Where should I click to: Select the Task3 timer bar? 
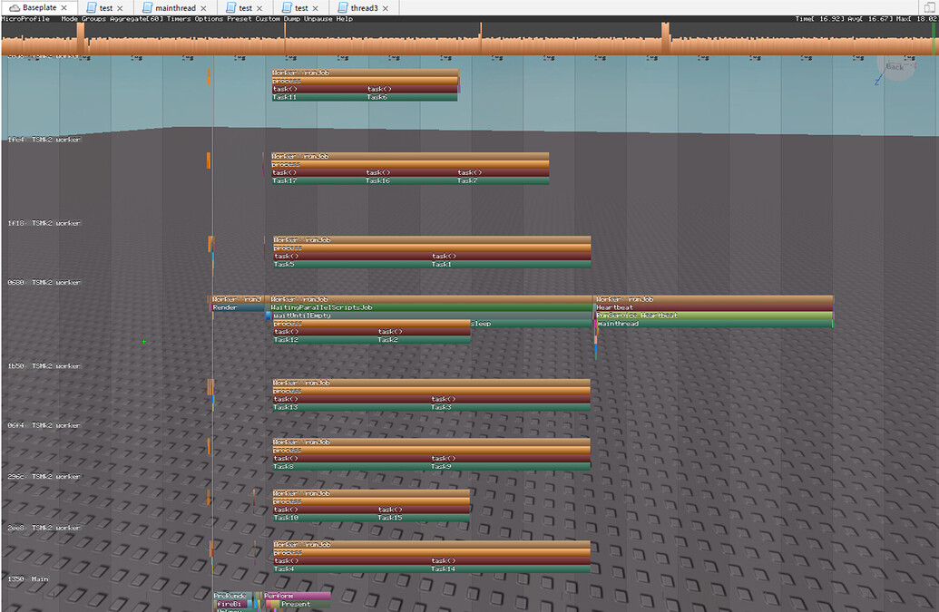510,407
